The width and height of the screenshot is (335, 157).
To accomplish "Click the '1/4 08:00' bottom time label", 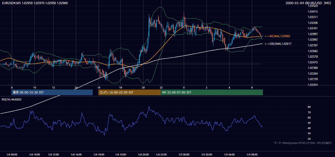I will pos(12,155).
